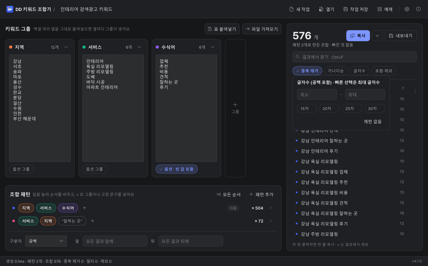
Task: Select the 30자 quick length preset
Action: point(375,108)
